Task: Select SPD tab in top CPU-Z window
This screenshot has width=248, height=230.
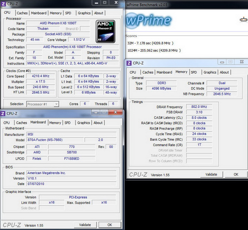Action: 68,13
